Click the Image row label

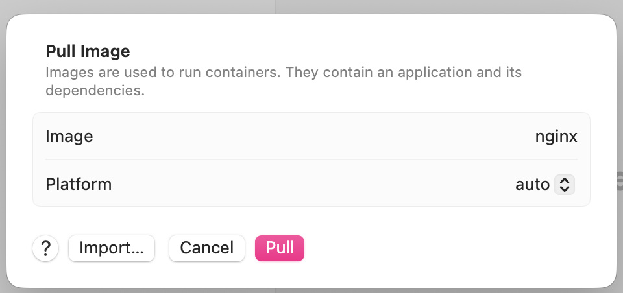point(69,137)
